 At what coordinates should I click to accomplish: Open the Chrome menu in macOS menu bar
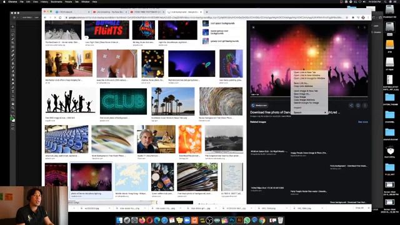12,1
